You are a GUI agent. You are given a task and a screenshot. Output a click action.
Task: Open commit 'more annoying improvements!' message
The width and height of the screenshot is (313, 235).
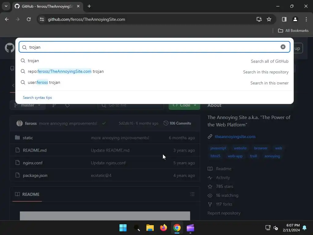pyautogui.click(x=68, y=124)
